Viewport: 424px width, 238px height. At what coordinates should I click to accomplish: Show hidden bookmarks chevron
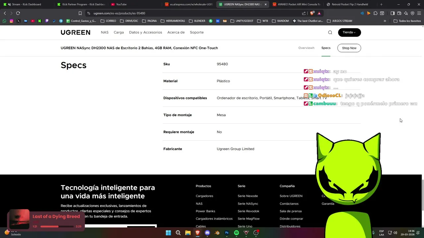385,21
